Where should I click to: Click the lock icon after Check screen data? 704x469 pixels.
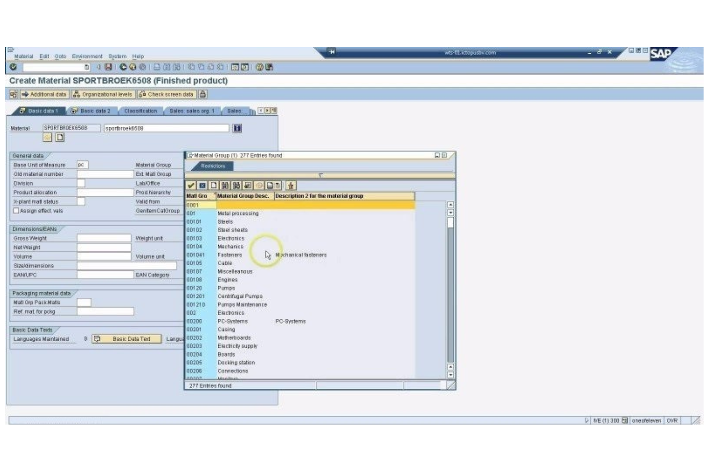tap(203, 94)
